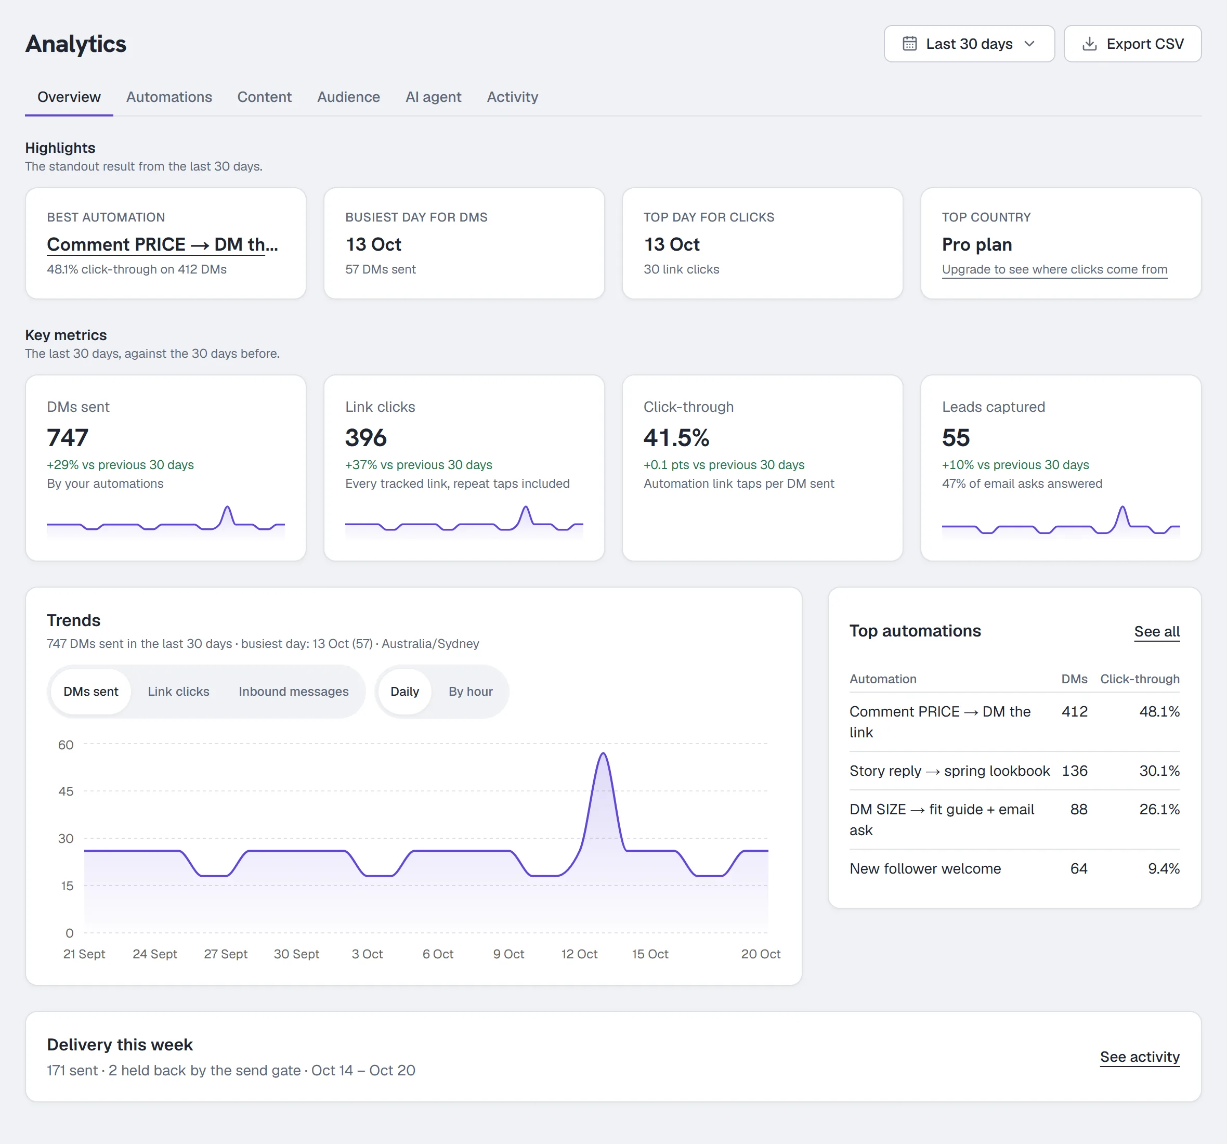Open the Comment PRICE best automation link

click(x=162, y=244)
